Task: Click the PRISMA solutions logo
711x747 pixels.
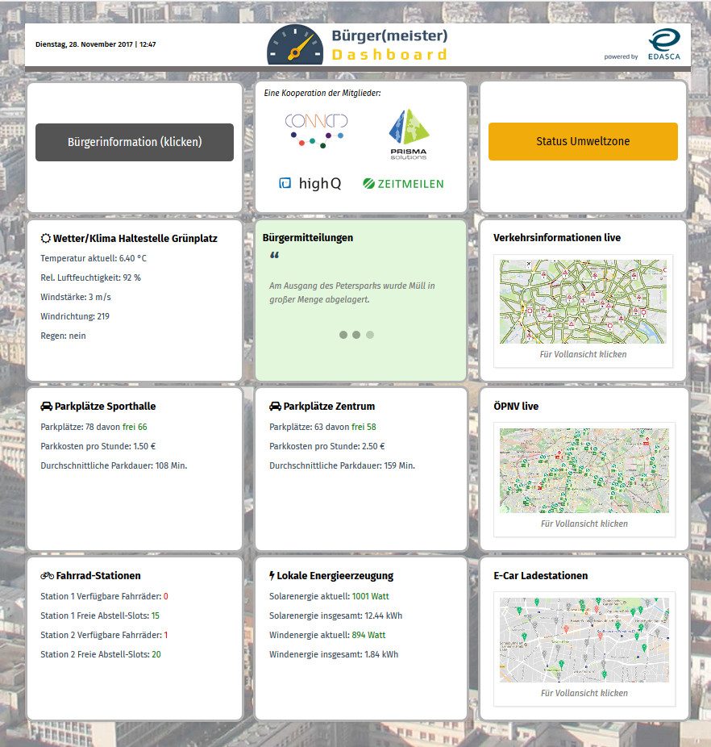Action: [409, 134]
